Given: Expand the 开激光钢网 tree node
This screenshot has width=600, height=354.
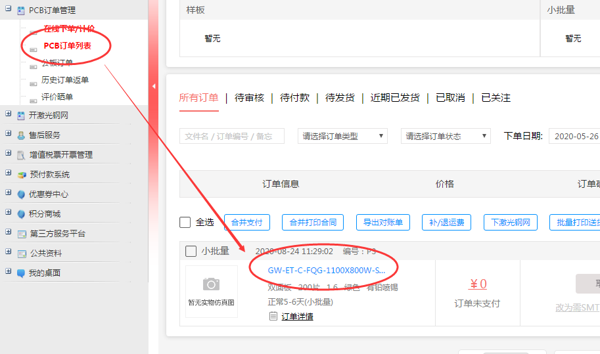Looking at the screenshot, I should tap(8, 115).
